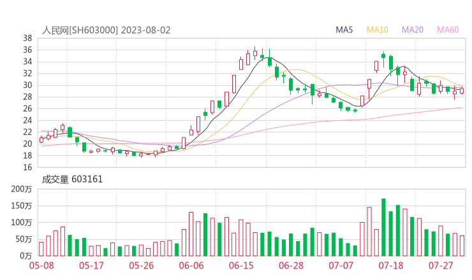Click the 26 price axis label
The height and width of the screenshot is (280, 472).
coord(27,108)
